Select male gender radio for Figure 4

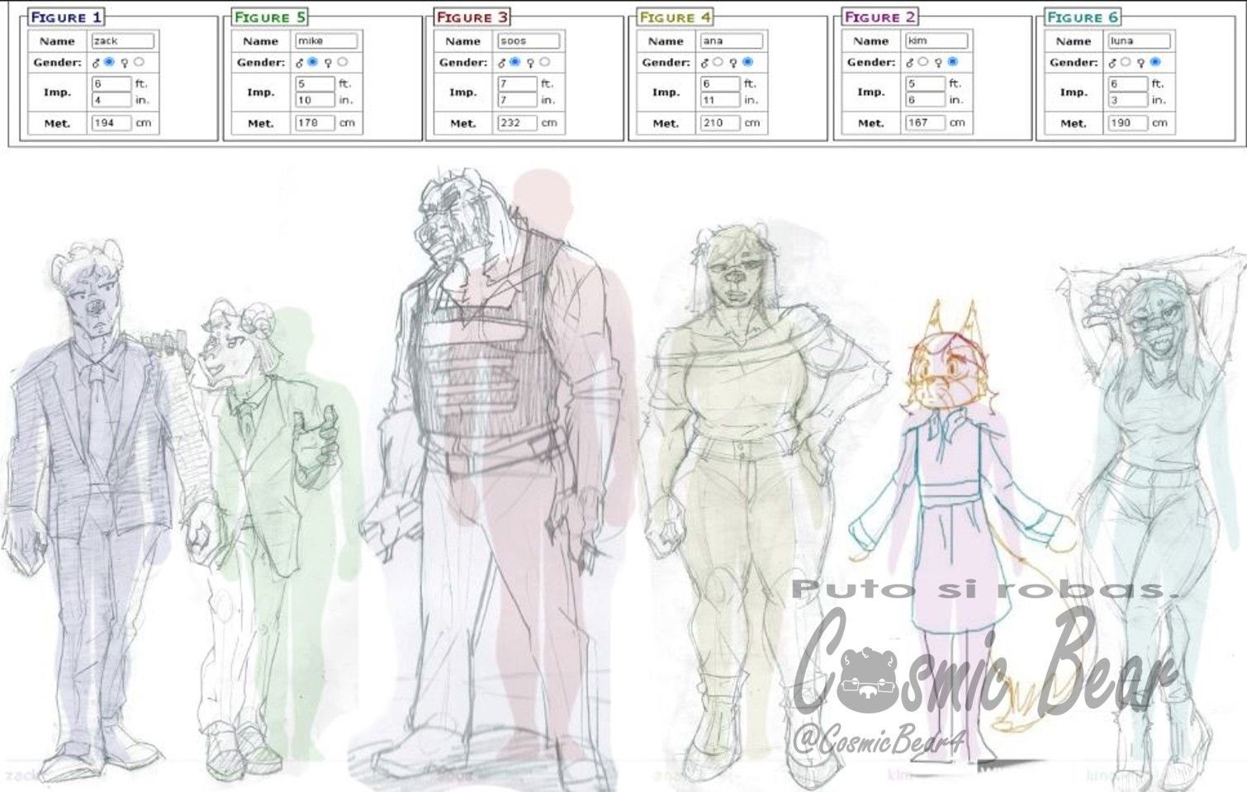click(718, 62)
